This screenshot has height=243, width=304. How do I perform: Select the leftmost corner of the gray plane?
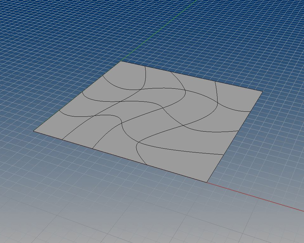(x=34, y=131)
